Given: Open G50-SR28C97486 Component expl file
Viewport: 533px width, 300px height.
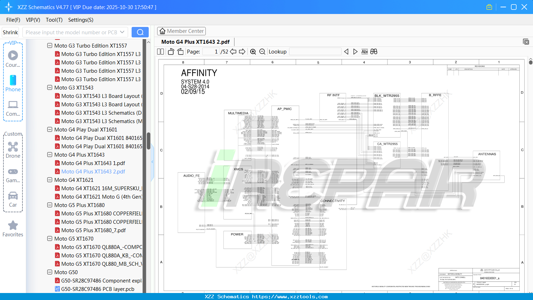Looking at the screenshot, I should click(x=98, y=280).
